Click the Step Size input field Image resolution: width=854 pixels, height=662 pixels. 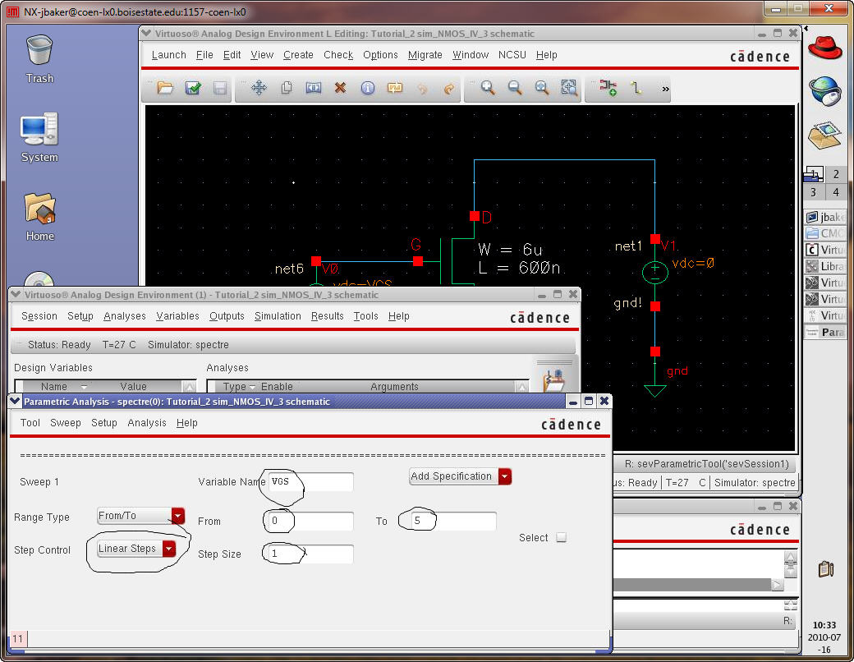(x=310, y=554)
